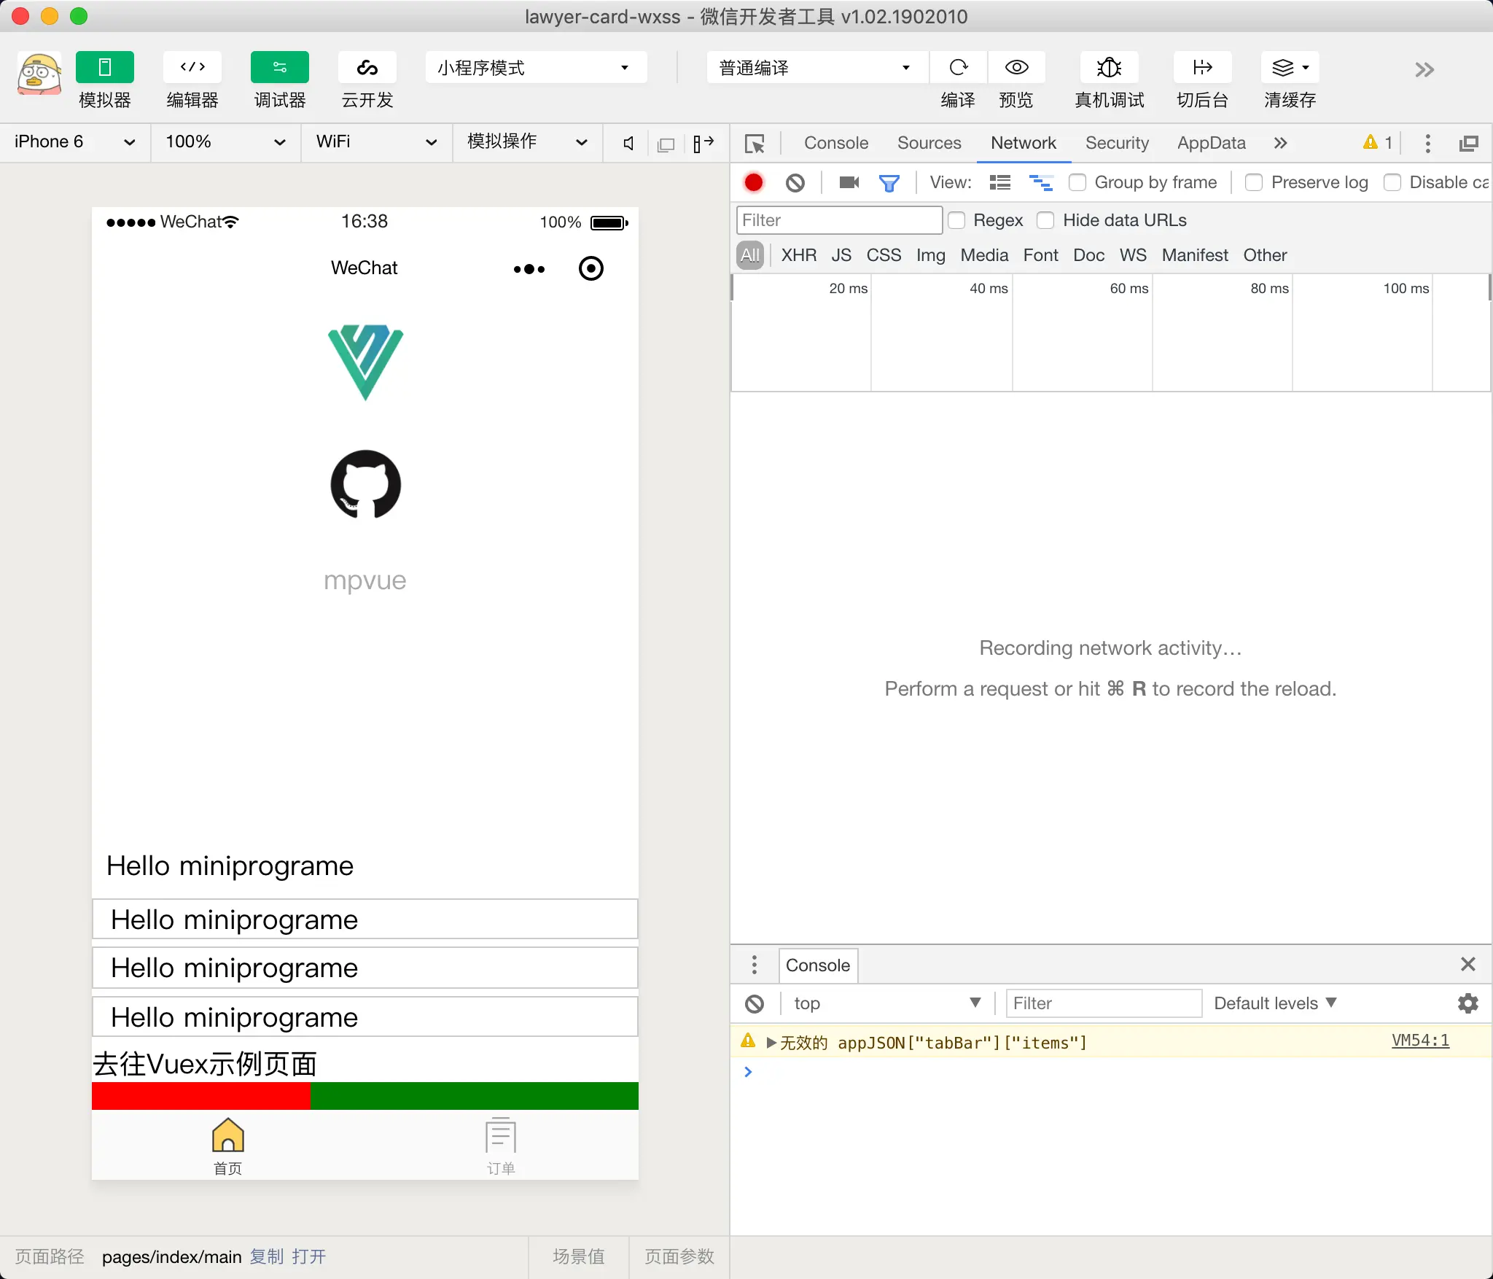The width and height of the screenshot is (1493, 1279).
Task: Click the 切后台 switch-to-background icon
Action: click(x=1202, y=68)
